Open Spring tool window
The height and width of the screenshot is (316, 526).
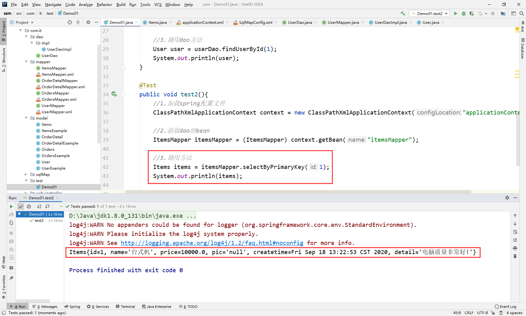(x=72, y=307)
